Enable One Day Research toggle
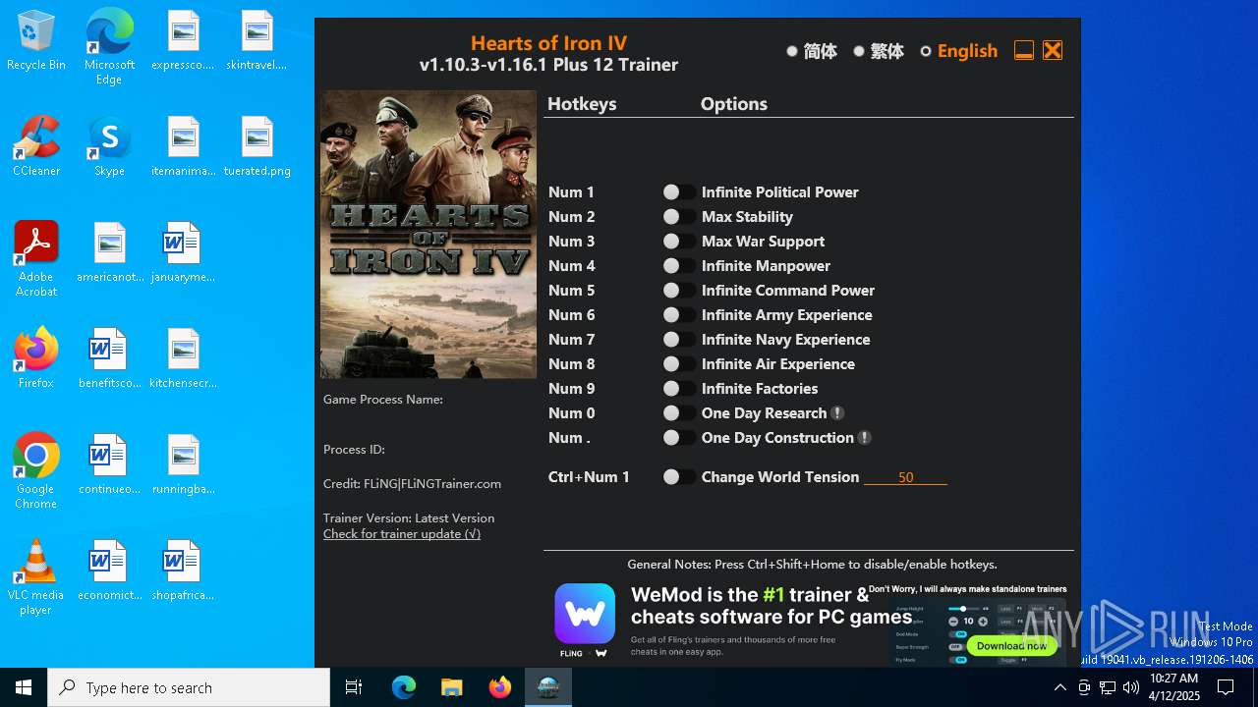Viewport: 1258px width, 707px height. pyautogui.click(x=678, y=413)
